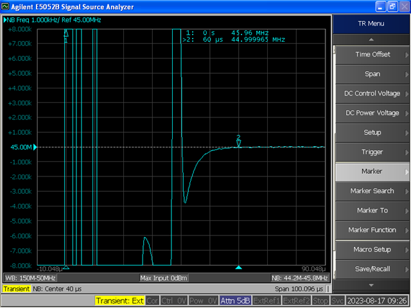Click the date and time 2023-08-17 09:26
Image resolution: width=411 pixels, height=308 pixels.
377,301
